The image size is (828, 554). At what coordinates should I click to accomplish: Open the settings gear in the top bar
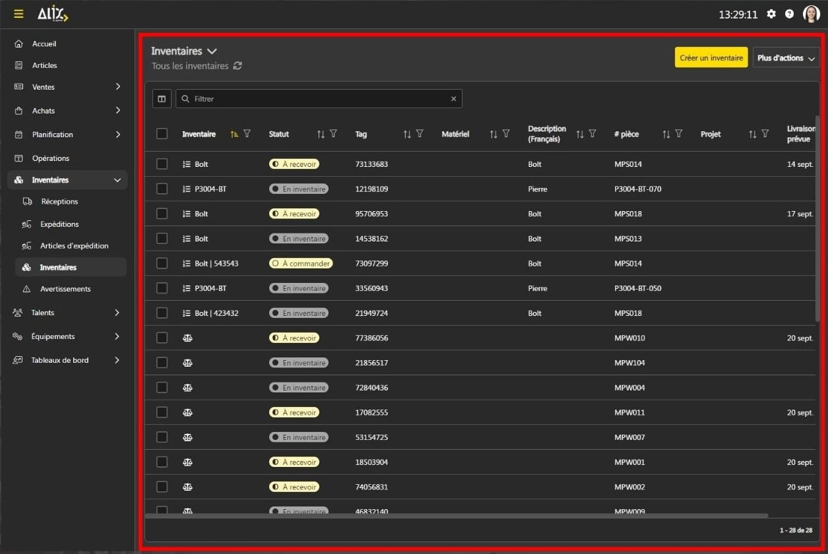[x=771, y=13]
